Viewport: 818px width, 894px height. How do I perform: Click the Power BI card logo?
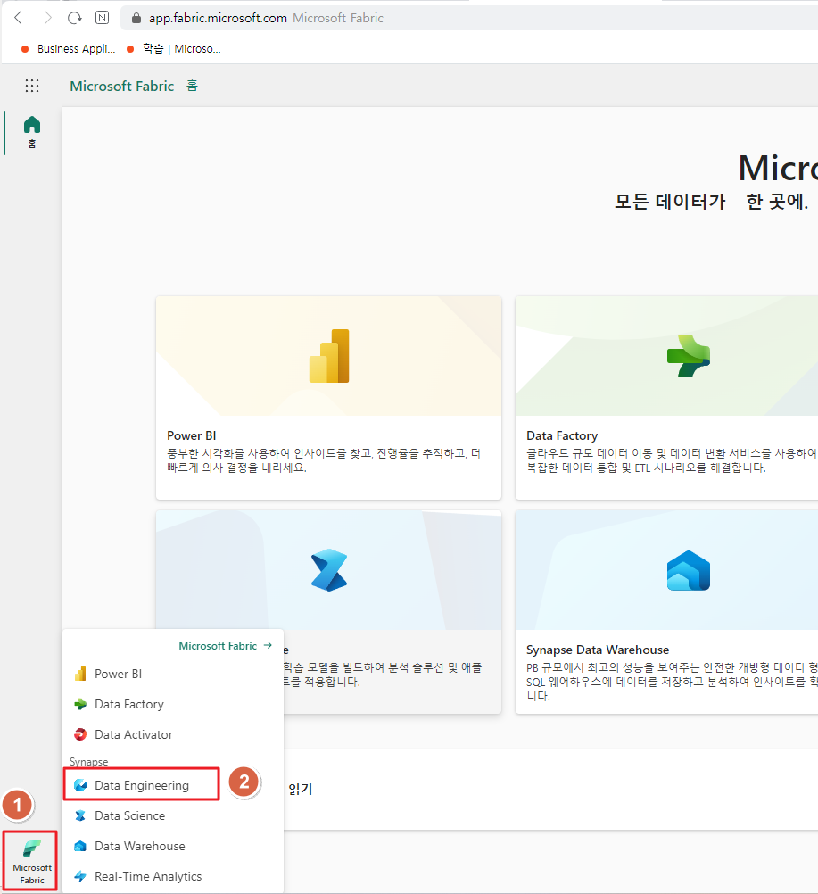click(329, 356)
